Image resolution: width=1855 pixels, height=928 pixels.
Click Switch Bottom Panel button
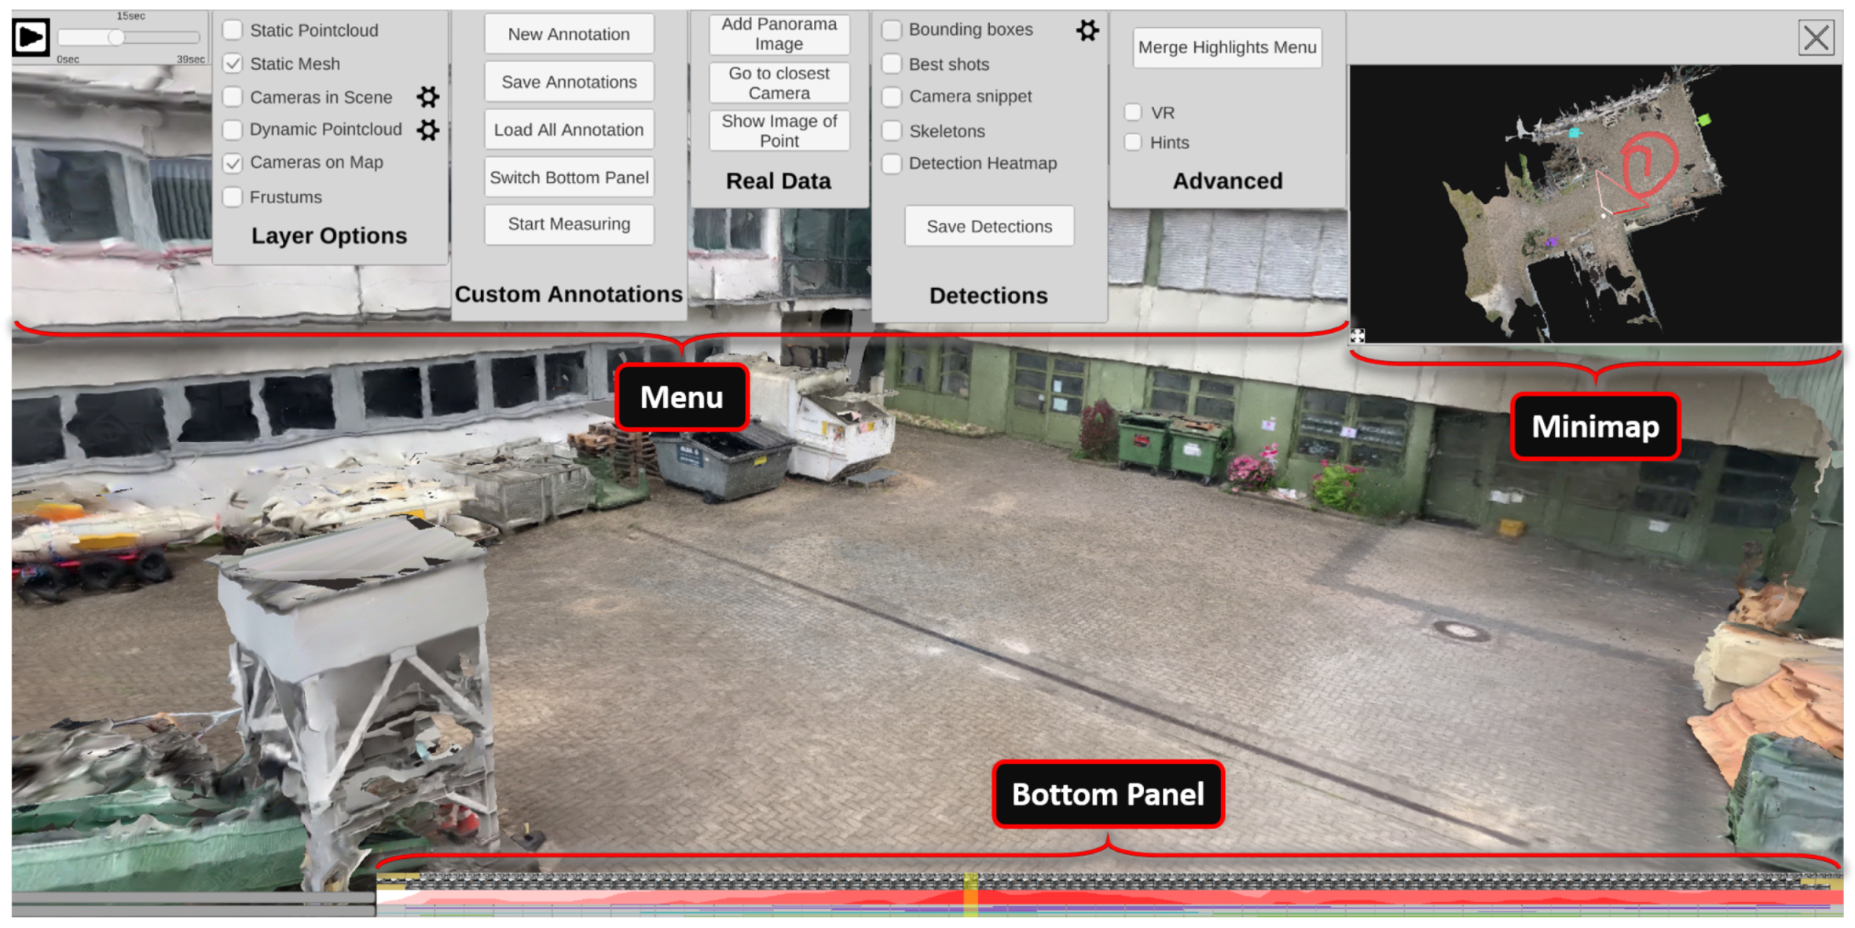tap(569, 177)
